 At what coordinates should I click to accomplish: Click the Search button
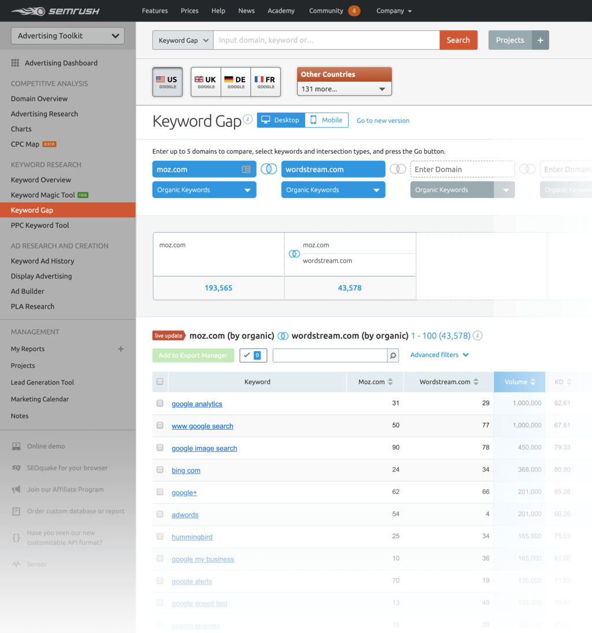pyautogui.click(x=458, y=40)
